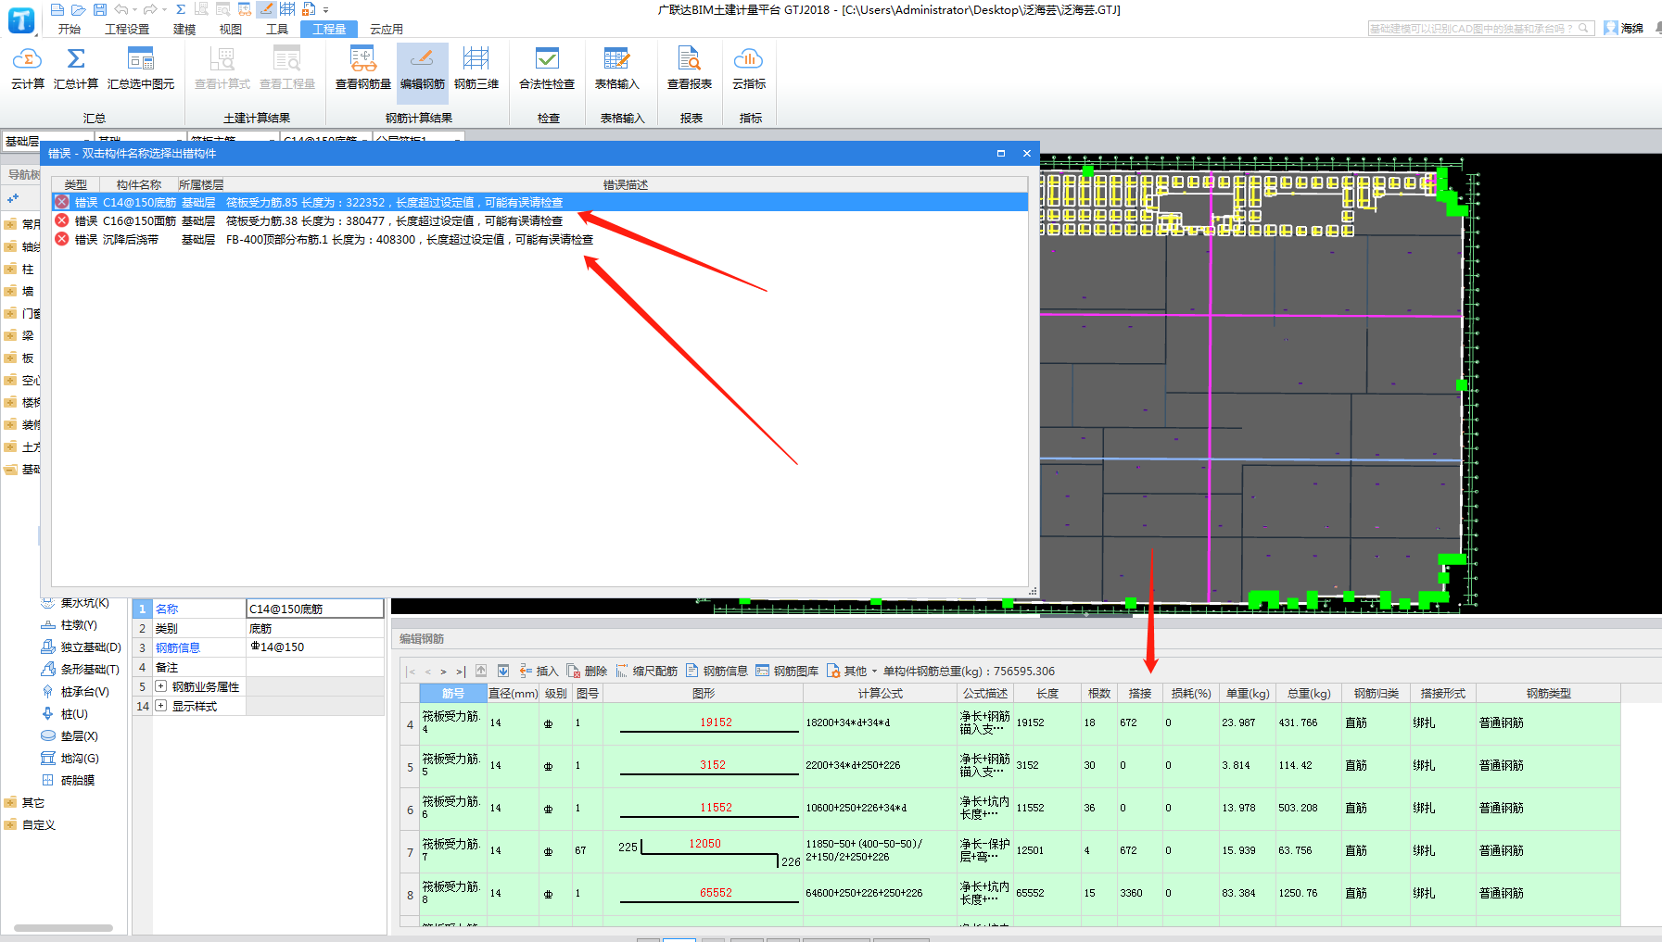The height and width of the screenshot is (942, 1662).
Task: Click the open folder icon in quick access bar
Action: point(79,9)
